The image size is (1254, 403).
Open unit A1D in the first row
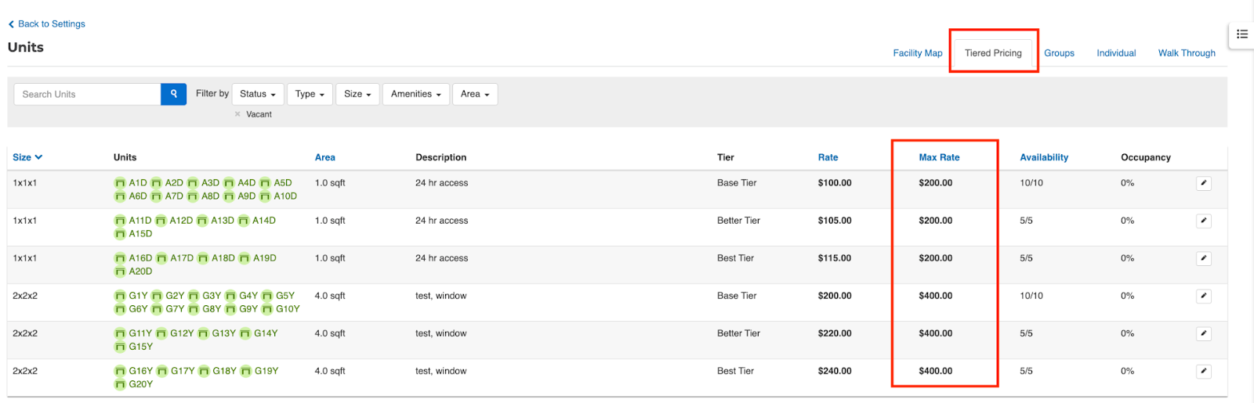[x=137, y=183]
